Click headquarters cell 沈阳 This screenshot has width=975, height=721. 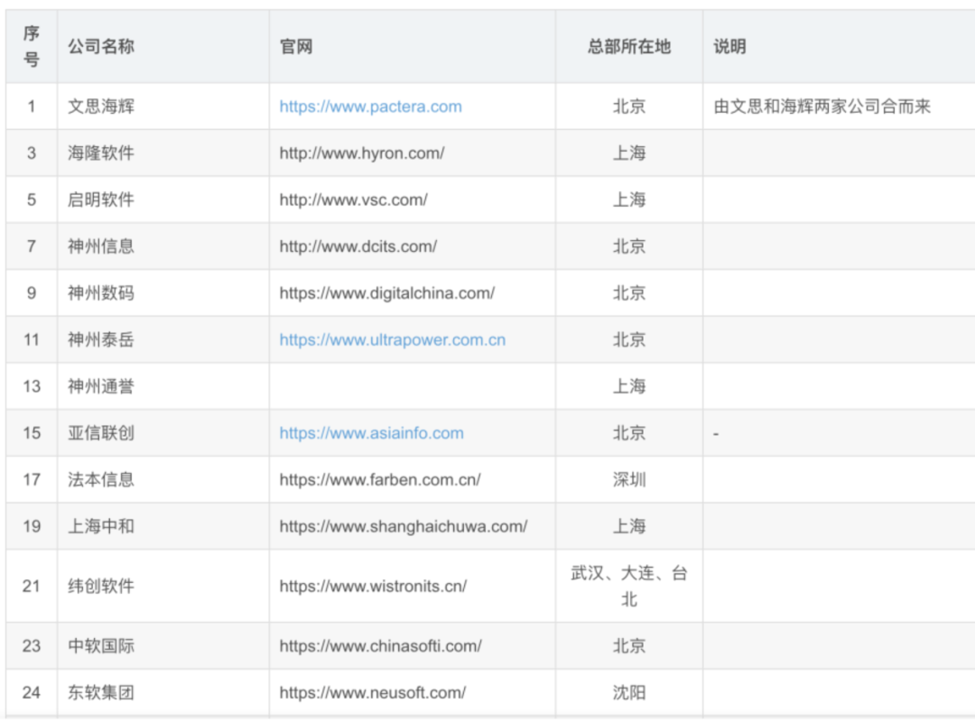629,692
